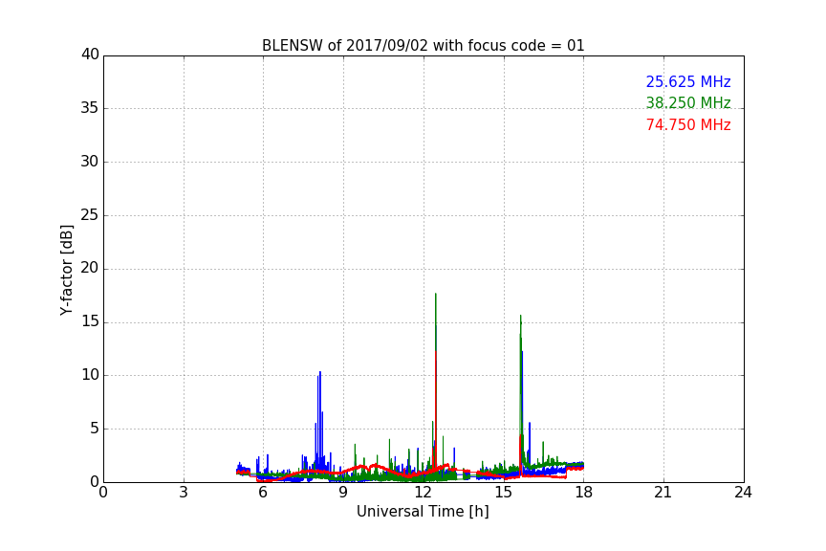Click the x-axis tick value 18
This screenshot has height=551, width=826.
coord(584,493)
